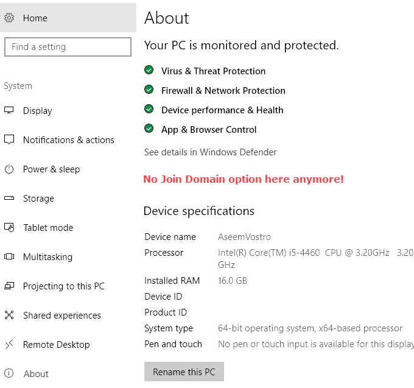Click the Virus & Threat Protection checkmark
This screenshot has height=388, width=414.
click(149, 71)
